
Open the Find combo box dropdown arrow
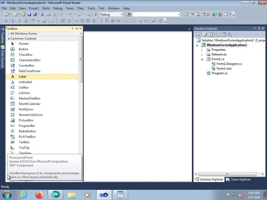(179, 15)
